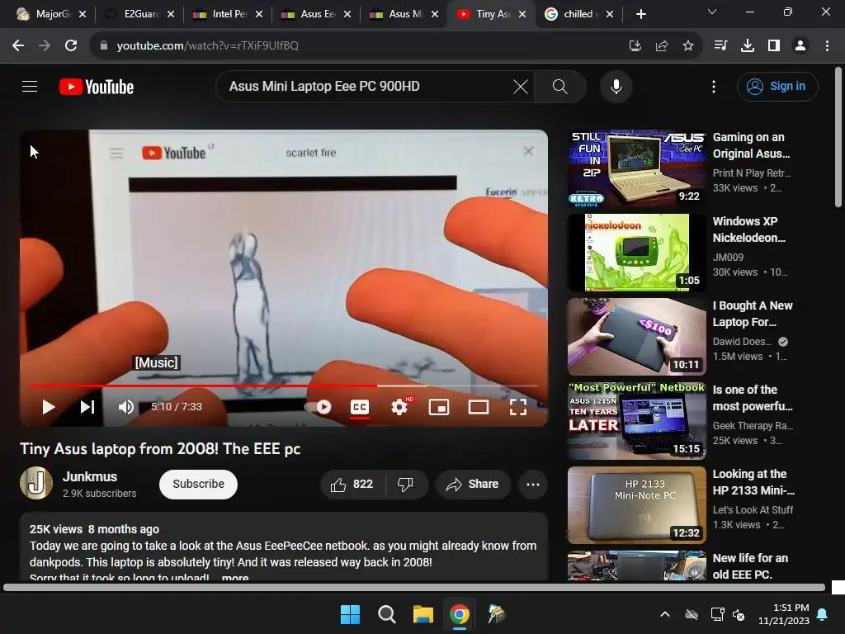Activate the miniplayer icon
The height and width of the screenshot is (634, 845).
(x=439, y=407)
